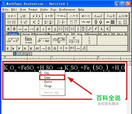Insert the theta symbol from small bar

pos(14,29)
